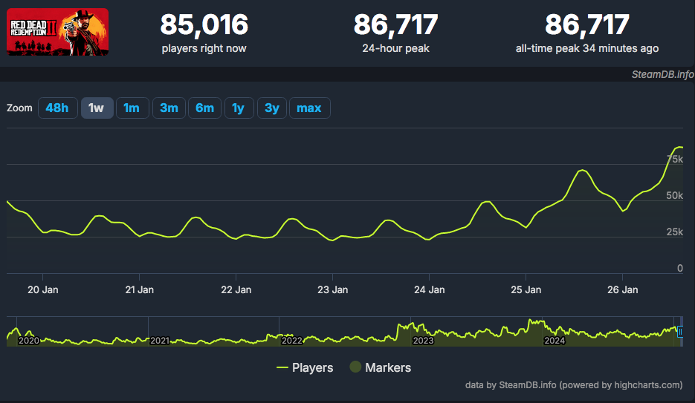695x403 pixels.
Task: Click the 2023 label in the navigator timeline
Action: 423,341
